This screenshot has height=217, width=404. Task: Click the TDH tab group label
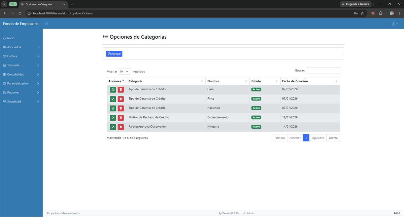point(13,4)
